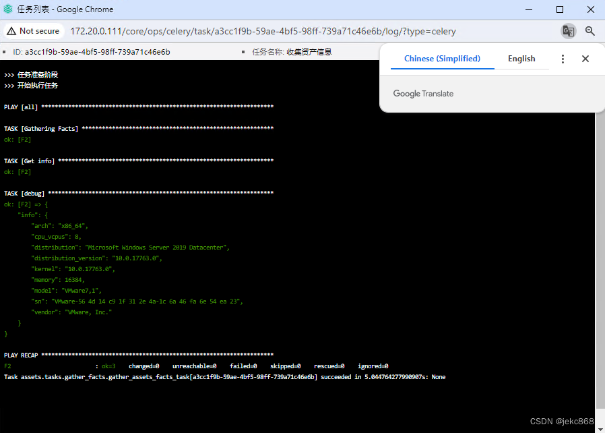
Task: Click the window title 任务列表 - Google Chrome
Action: [x=65, y=9]
